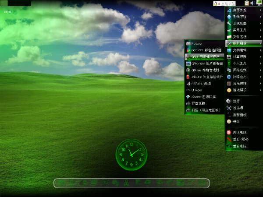The height and width of the screenshot is (197, 263).
Task: Open Gcolor2 颜色选择器 color picker
Action: coord(204,50)
